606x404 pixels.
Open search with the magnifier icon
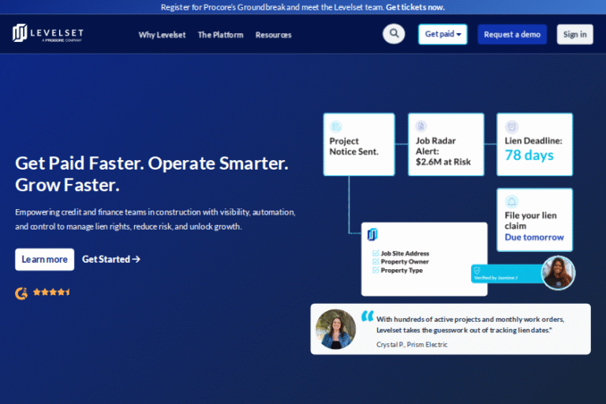(x=393, y=34)
